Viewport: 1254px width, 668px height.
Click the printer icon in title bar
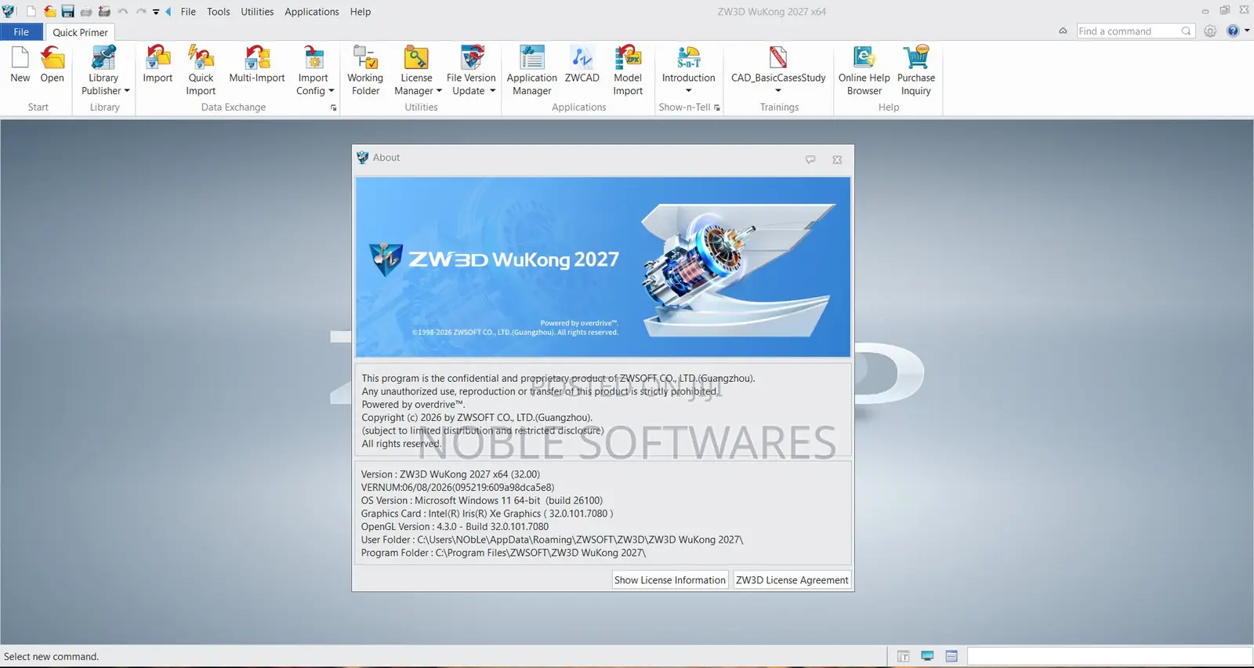click(x=86, y=12)
